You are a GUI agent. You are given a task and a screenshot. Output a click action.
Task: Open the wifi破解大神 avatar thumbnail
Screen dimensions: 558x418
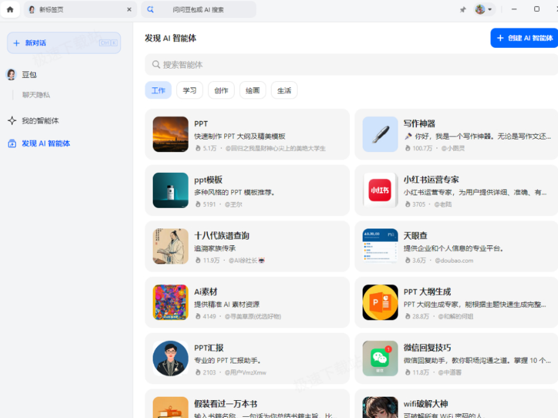coord(380,407)
